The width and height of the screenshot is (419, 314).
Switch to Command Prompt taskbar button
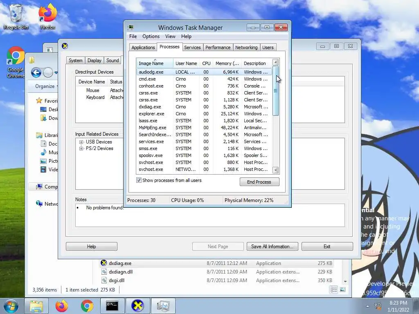pos(112,306)
